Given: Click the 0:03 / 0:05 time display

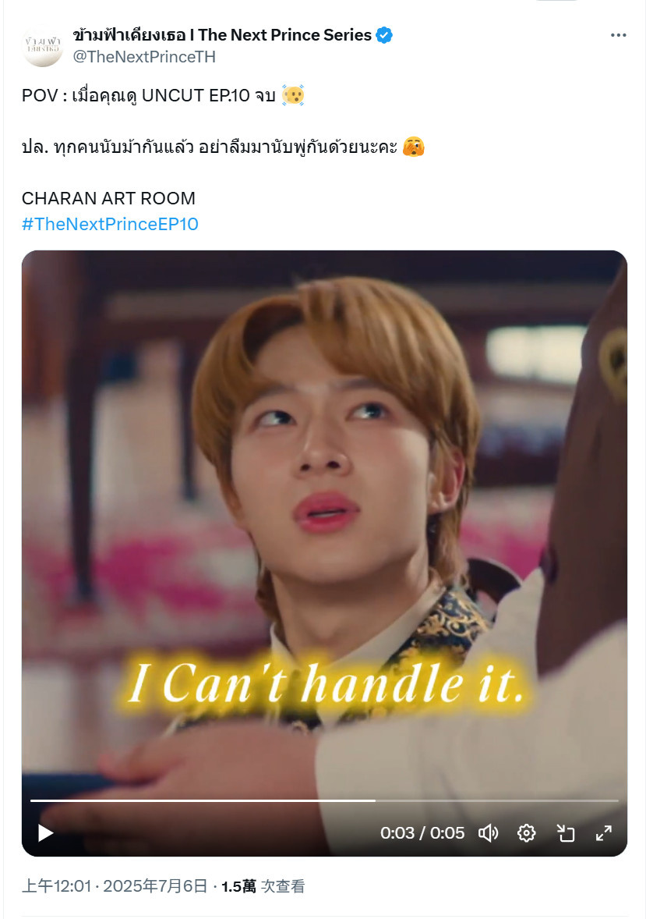Looking at the screenshot, I should click(x=422, y=833).
